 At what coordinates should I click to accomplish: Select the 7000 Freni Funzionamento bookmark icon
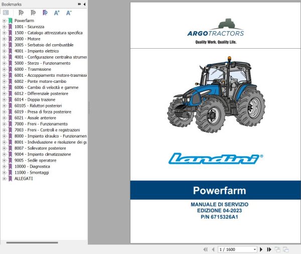[11, 124]
